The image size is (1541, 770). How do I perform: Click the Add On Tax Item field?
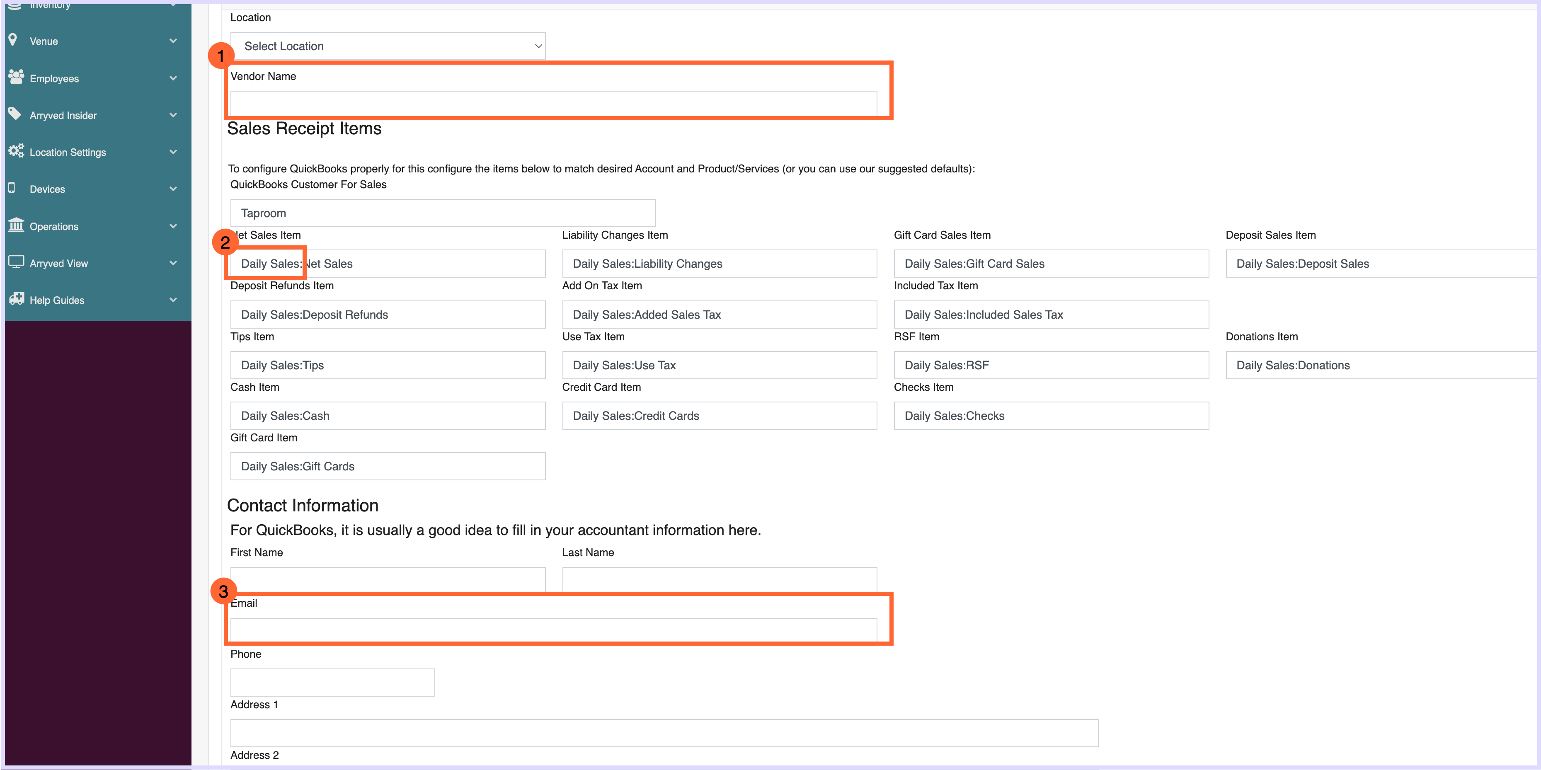(x=720, y=315)
